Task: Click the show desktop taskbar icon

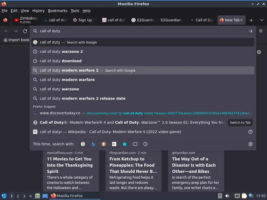Action: [45, 196]
